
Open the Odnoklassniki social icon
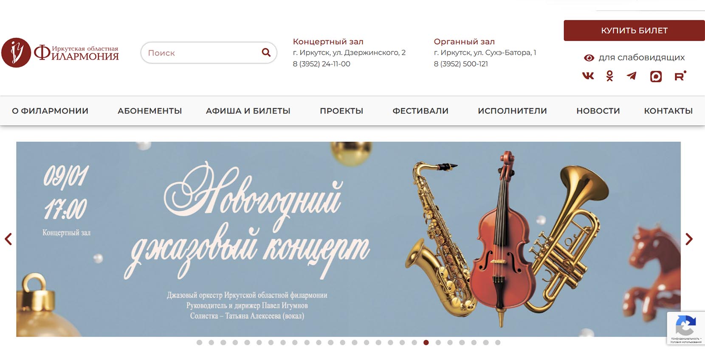click(610, 76)
